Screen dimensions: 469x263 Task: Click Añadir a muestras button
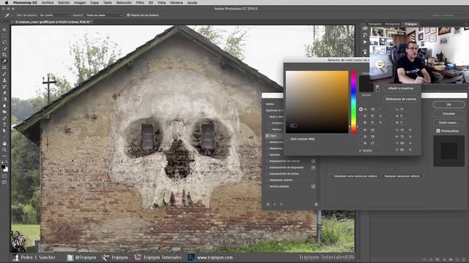point(401,88)
